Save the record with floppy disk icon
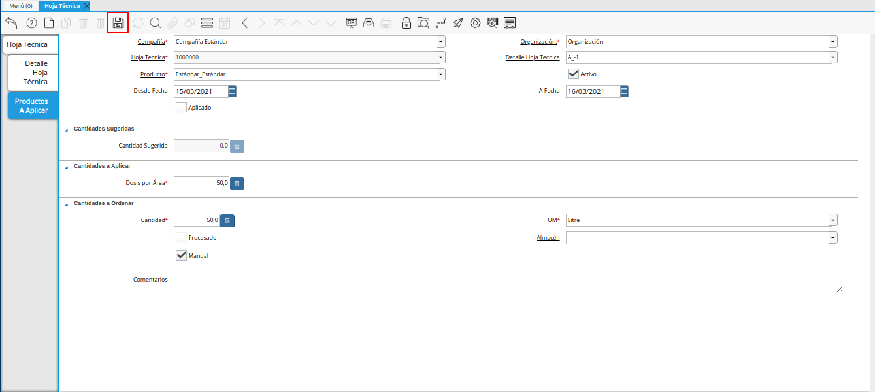Viewport: 875px width, 392px height. 118,23
